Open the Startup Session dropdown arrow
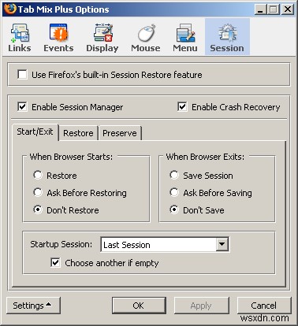Viewport: 298px width, 326px height. 222,245
